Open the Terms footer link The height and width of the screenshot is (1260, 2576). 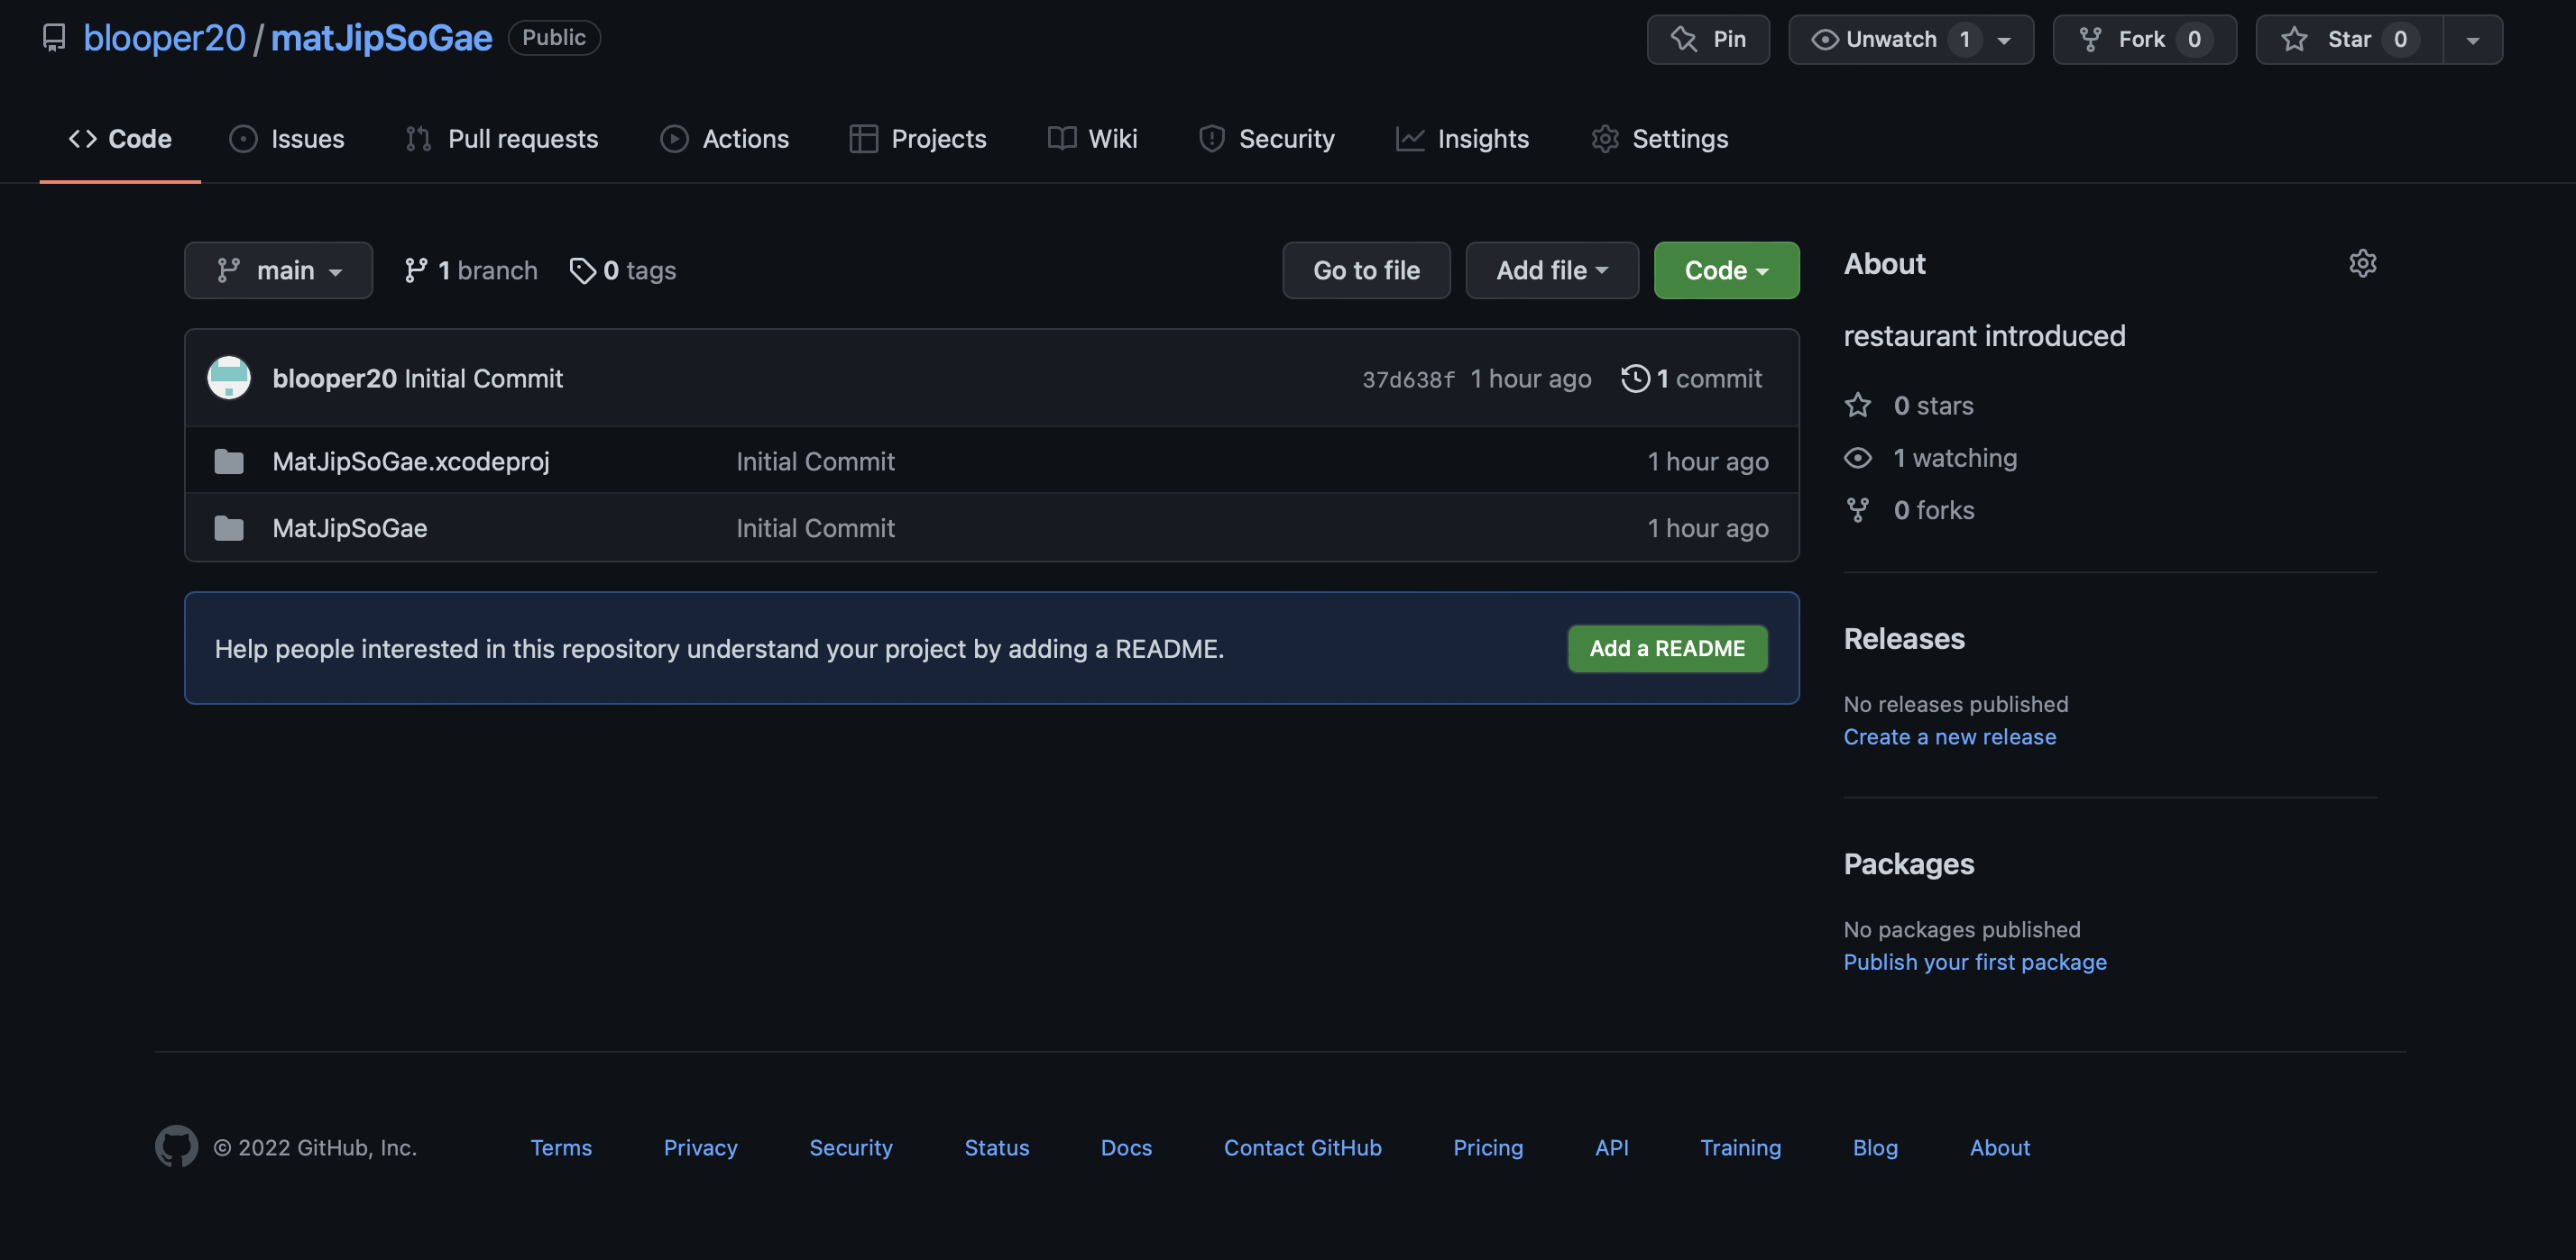coord(560,1148)
